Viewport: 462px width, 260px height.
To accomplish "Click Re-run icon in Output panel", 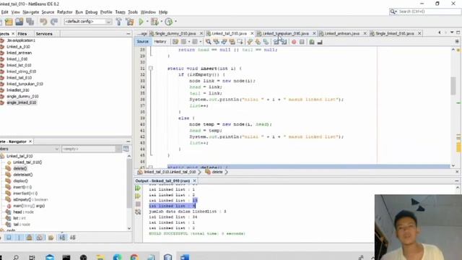I will pos(138,188).
